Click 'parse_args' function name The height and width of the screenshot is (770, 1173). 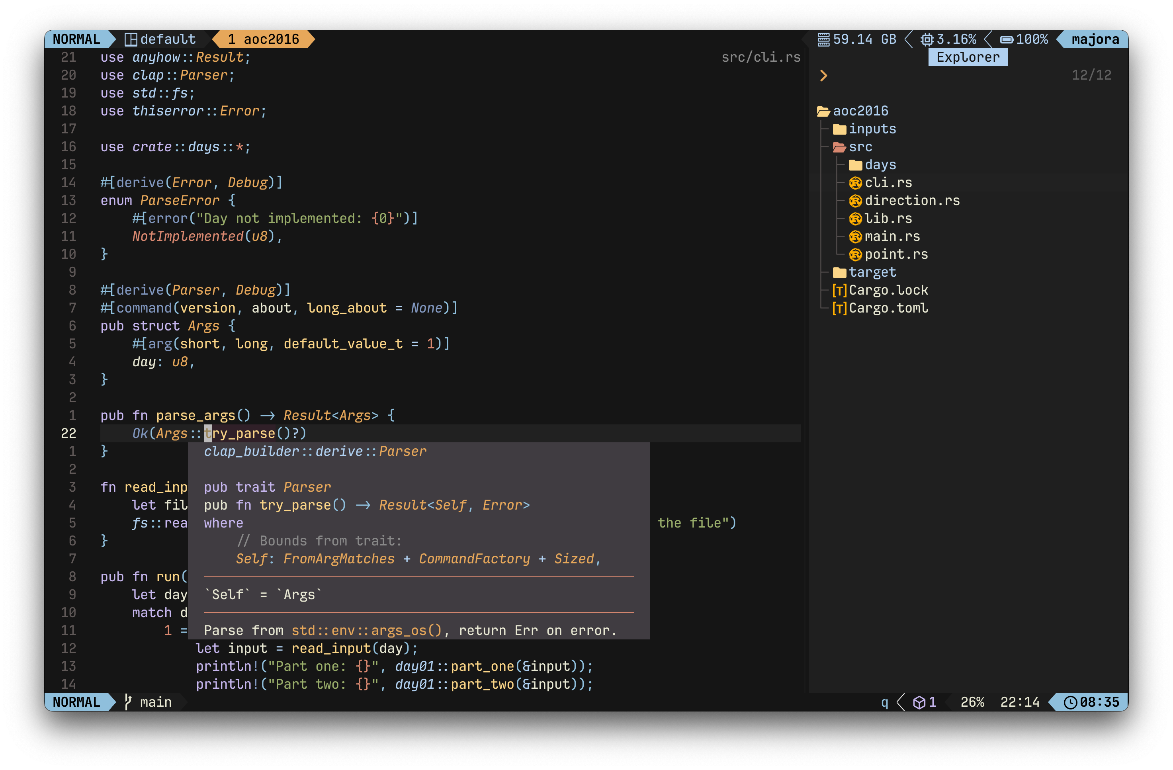195,416
